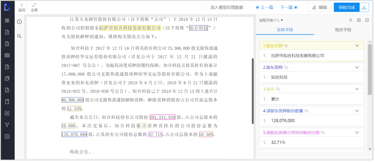The image size is (375, 162).
Task: Click the download icon next to 审核完成
Action: 364,7
